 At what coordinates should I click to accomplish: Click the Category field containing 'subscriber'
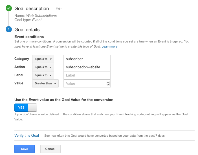click(87, 59)
